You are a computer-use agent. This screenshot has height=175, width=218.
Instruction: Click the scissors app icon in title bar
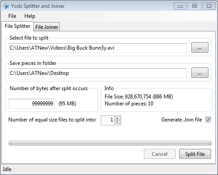point(6,6)
